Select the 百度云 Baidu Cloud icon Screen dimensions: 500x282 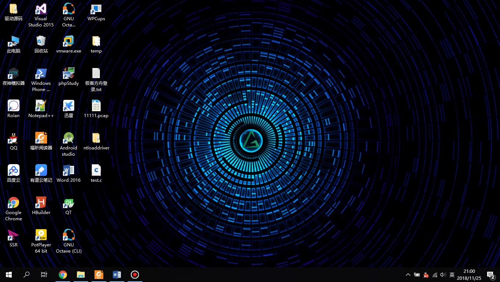coord(14,171)
